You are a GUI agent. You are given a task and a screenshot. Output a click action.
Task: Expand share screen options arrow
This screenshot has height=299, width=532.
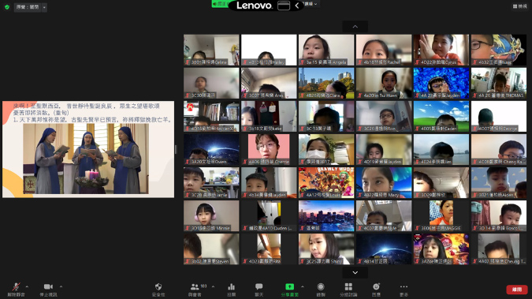(303, 286)
